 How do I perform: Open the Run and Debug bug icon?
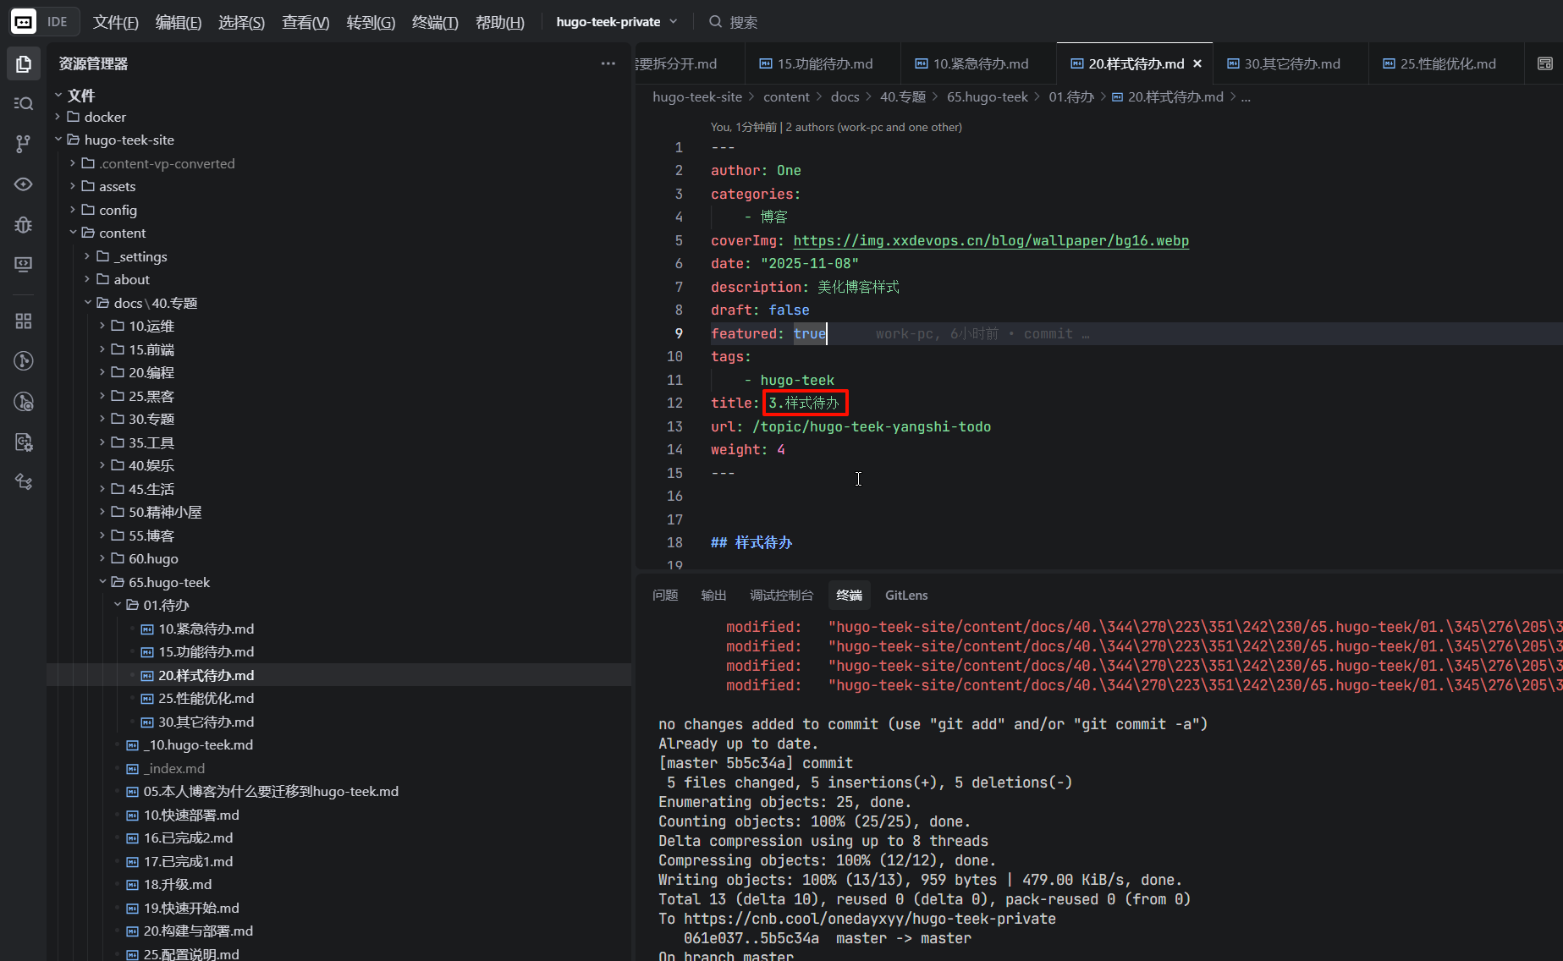click(x=24, y=224)
